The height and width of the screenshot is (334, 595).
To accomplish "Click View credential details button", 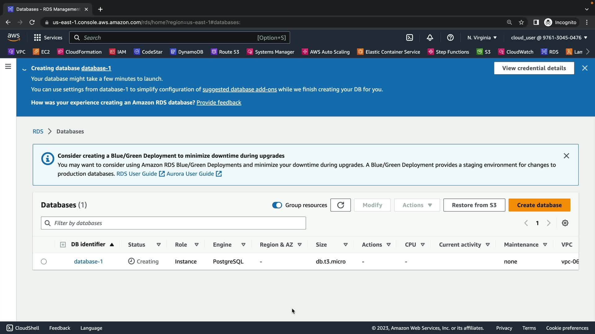I will click(x=534, y=68).
